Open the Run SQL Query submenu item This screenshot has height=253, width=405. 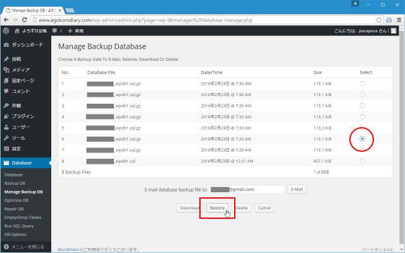tap(20, 226)
